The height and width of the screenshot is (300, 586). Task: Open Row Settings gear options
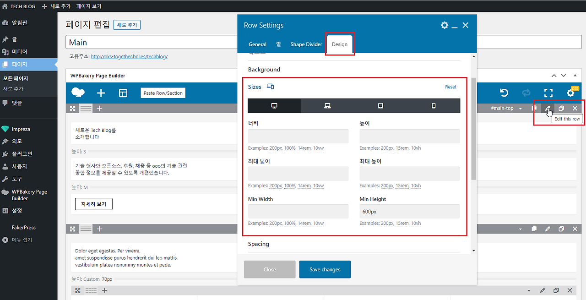[445, 25]
